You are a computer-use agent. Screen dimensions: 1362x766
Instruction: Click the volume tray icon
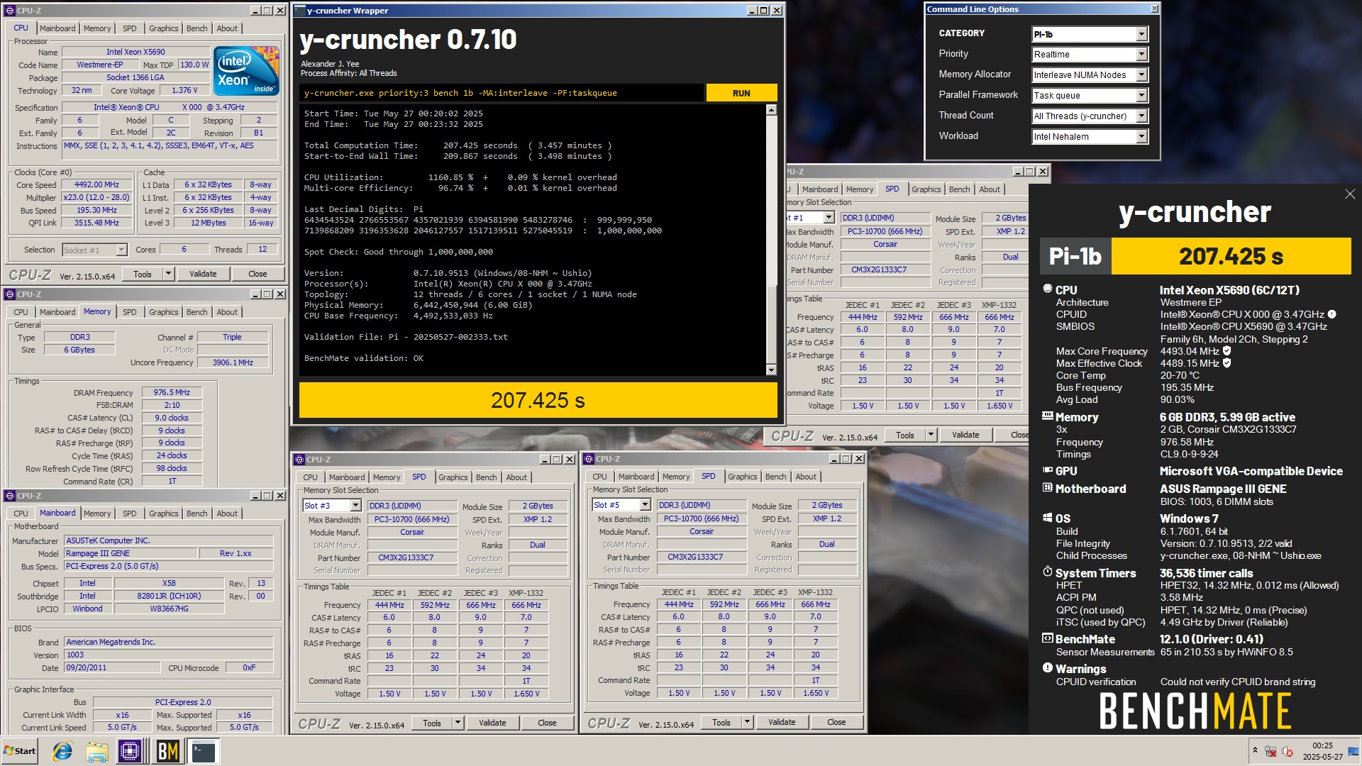1288,751
